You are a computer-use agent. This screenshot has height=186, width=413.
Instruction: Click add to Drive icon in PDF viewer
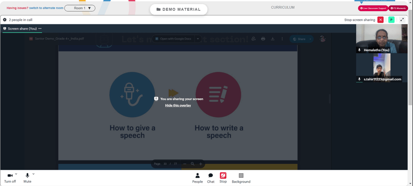pyautogui.click(x=254, y=39)
